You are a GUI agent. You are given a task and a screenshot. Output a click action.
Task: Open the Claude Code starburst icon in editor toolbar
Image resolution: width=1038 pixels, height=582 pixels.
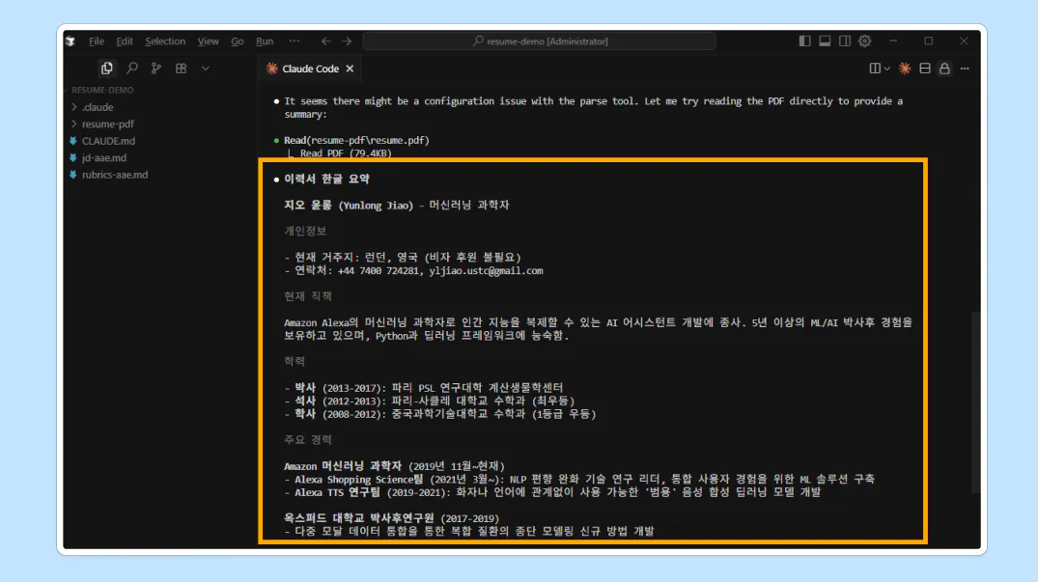(x=905, y=68)
